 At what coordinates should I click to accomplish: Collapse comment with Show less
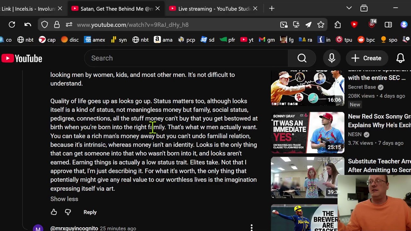pos(64,199)
